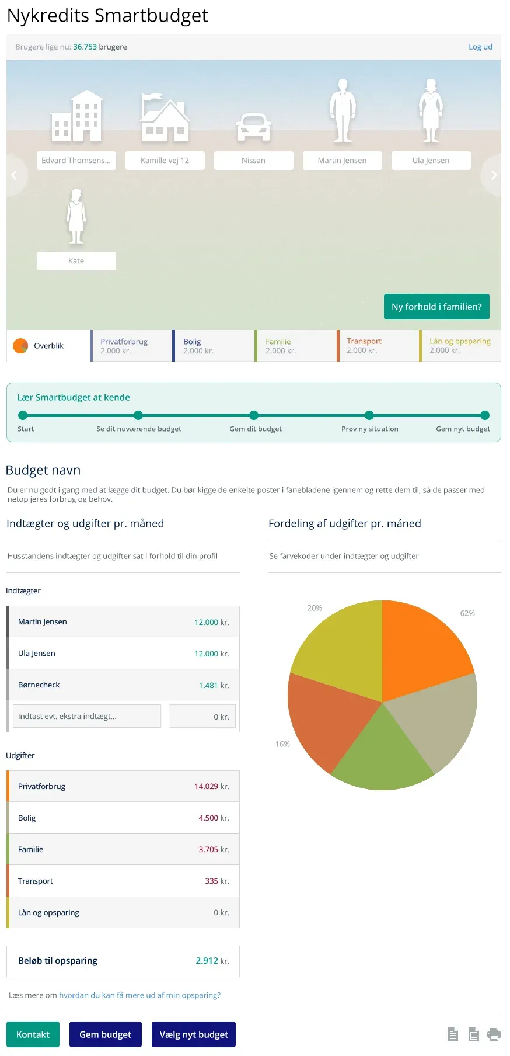510x1056 pixels.
Task: Switch to the Bolig tab
Action: [x=214, y=346]
